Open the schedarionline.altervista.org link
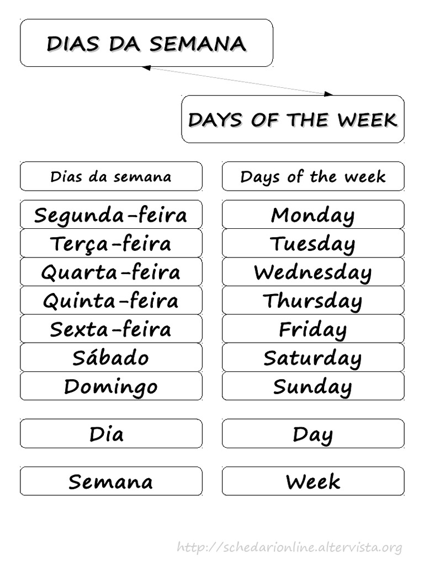Image resolution: width=424 pixels, height=566 pixels. click(289, 547)
